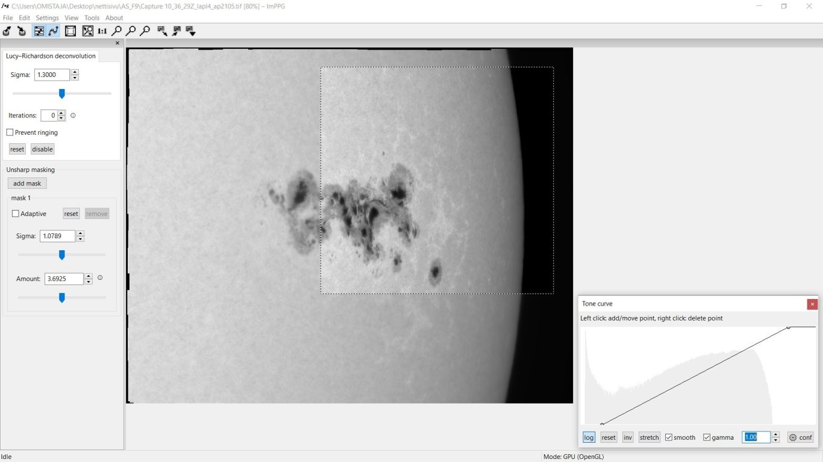This screenshot has height=462, width=823.
Task: Click the Mode: GPU (OpenGL) status text
Action: 573,457
